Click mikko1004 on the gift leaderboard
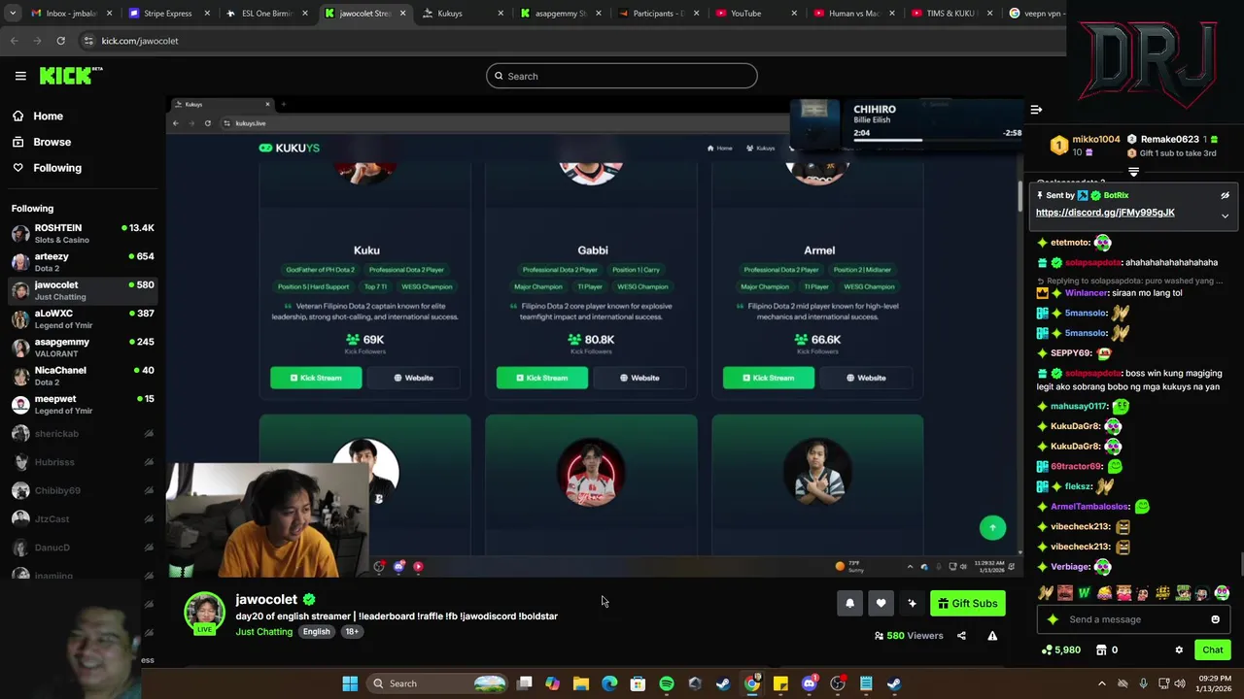The image size is (1244, 699). pyautogui.click(x=1095, y=140)
